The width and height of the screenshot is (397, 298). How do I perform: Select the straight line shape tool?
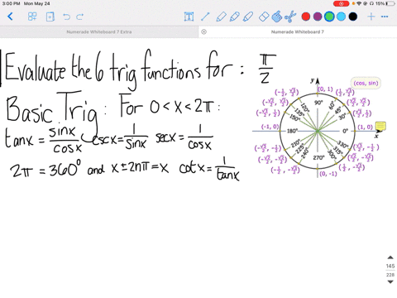click(x=205, y=17)
